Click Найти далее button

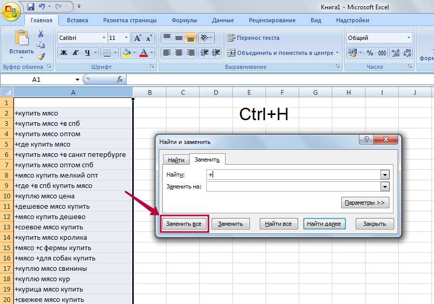click(324, 224)
